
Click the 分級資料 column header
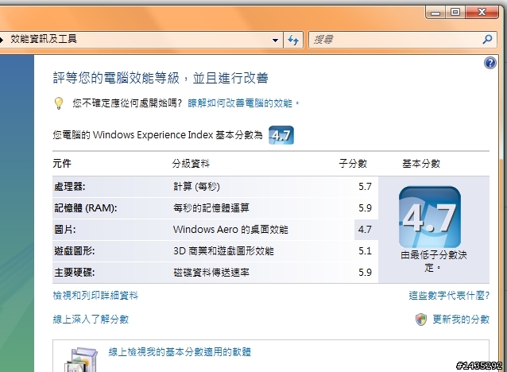pos(191,164)
